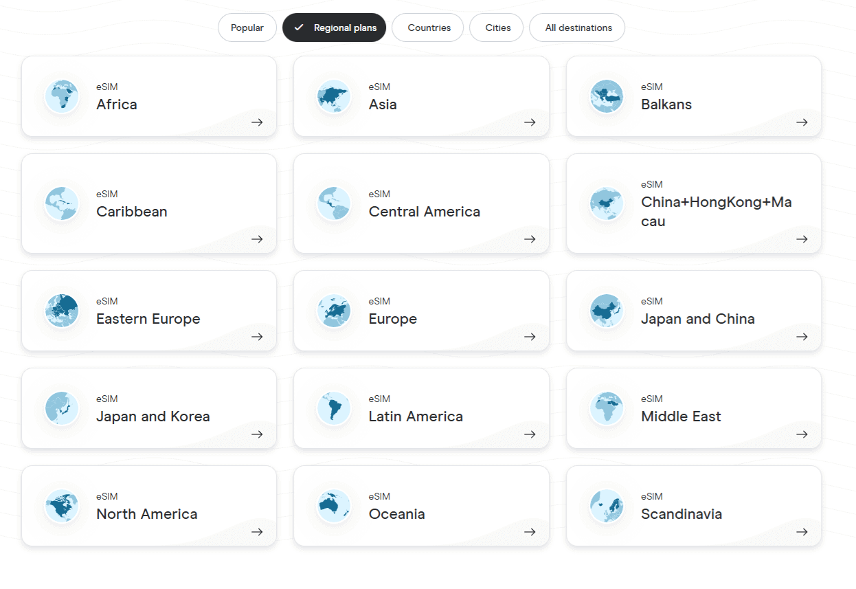Click the Latin America globe icon
This screenshot has width=856, height=589.
[x=334, y=408]
